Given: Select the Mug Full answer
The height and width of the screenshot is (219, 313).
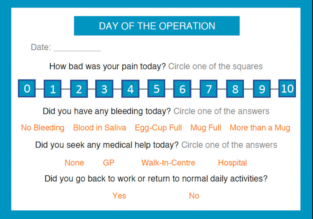Looking at the screenshot, I should click(206, 128).
